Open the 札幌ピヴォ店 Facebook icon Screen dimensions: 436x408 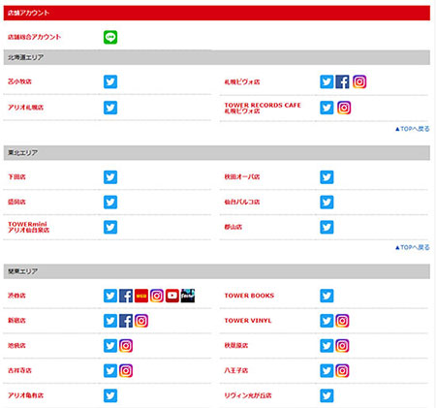[x=342, y=81]
